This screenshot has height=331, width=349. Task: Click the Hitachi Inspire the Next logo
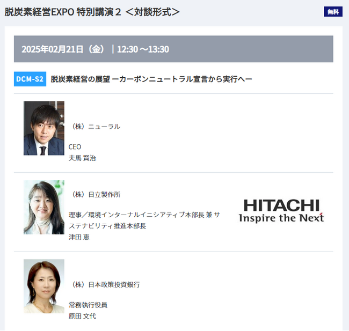point(281,211)
